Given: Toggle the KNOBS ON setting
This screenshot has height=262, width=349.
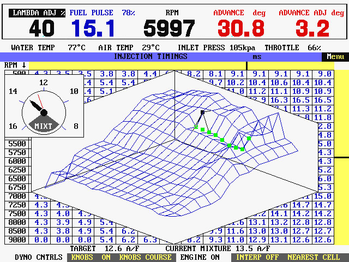Looking at the screenshot, I should pyautogui.click(x=91, y=257).
